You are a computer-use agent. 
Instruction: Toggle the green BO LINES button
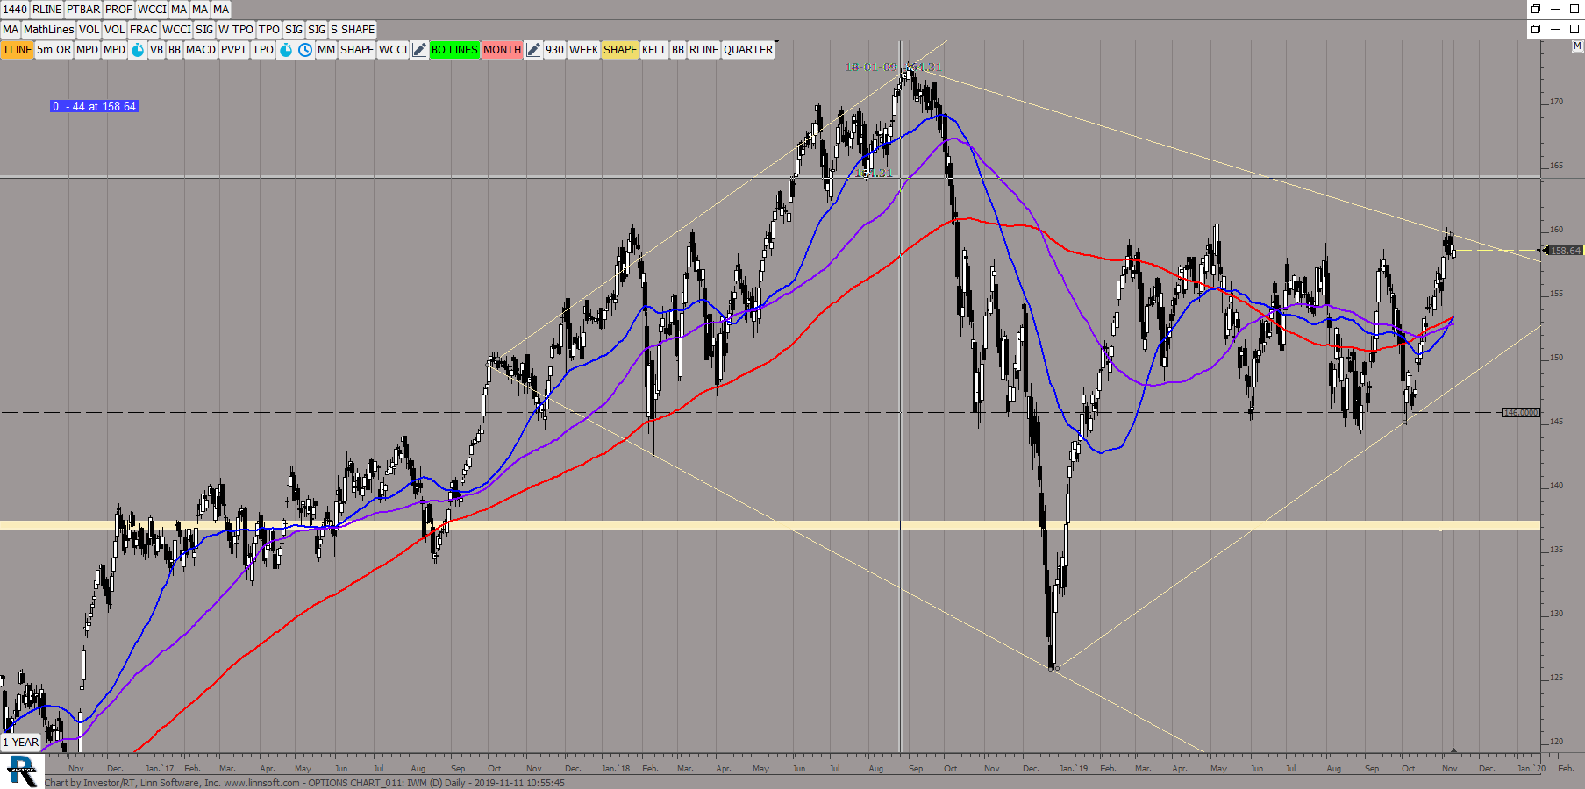coord(454,50)
